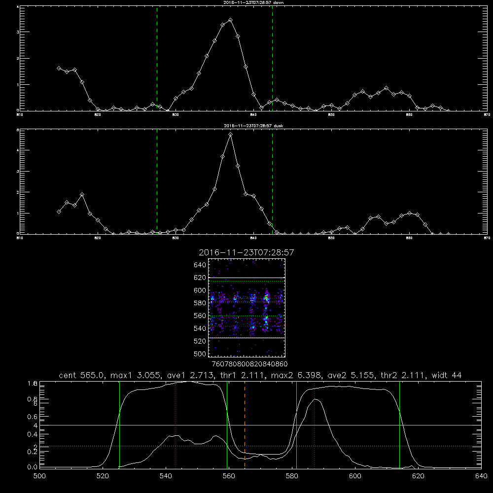493x493 pixels.
Task: Click the x-axis label 640 on the bottom plot
Action: click(x=481, y=476)
